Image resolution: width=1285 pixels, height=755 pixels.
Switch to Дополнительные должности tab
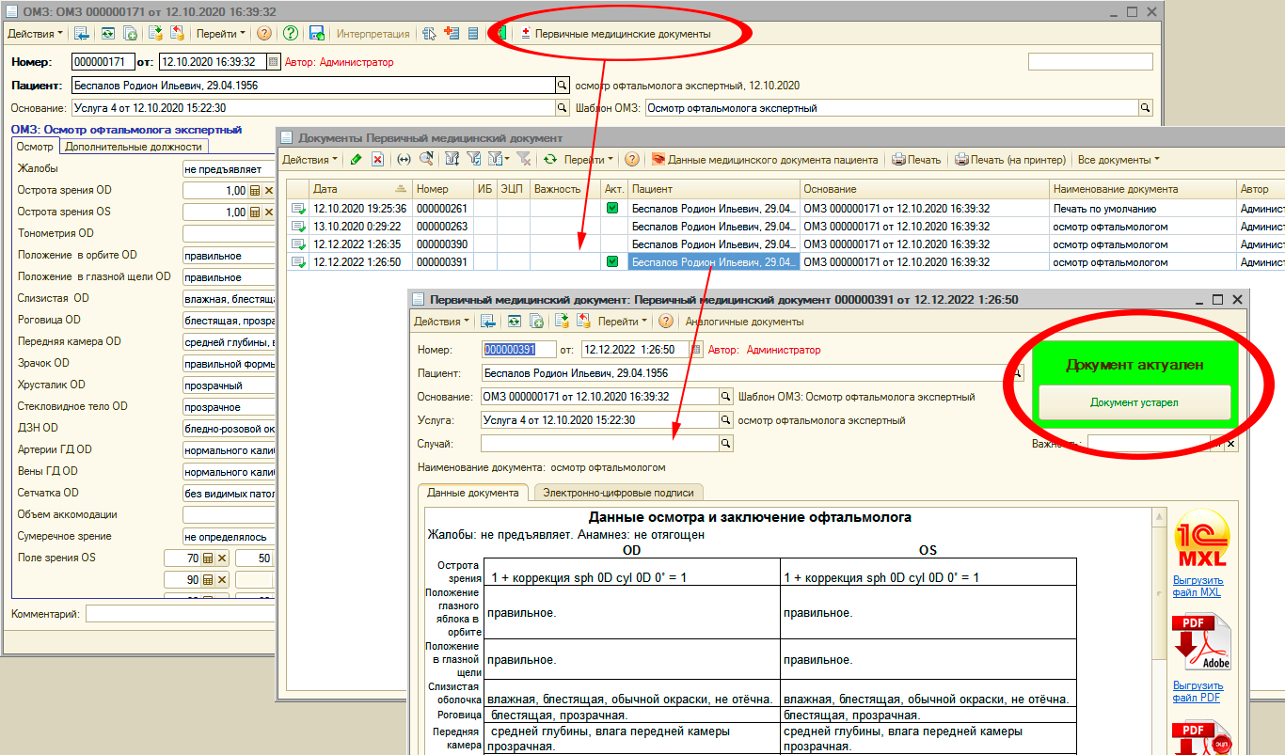click(x=134, y=147)
